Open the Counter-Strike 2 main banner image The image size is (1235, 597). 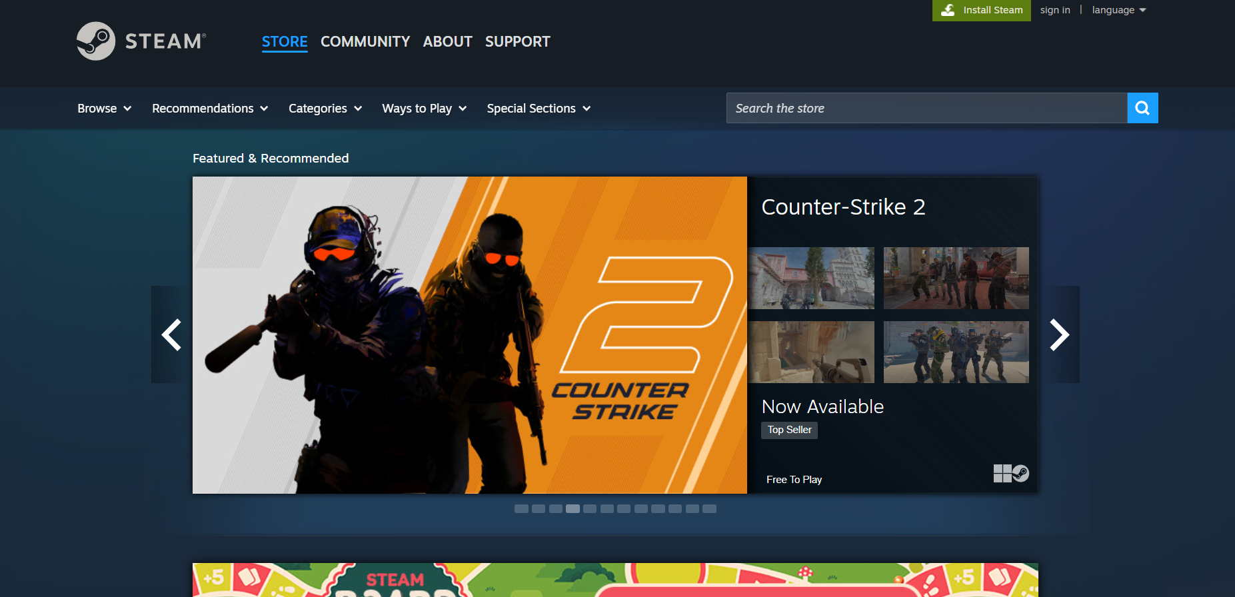tap(469, 334)
